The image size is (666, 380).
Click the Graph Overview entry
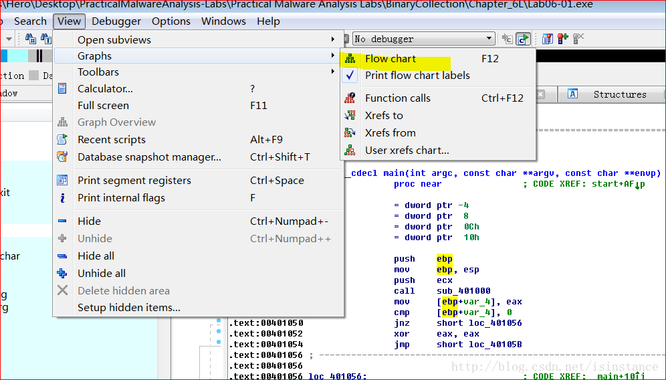199,122
